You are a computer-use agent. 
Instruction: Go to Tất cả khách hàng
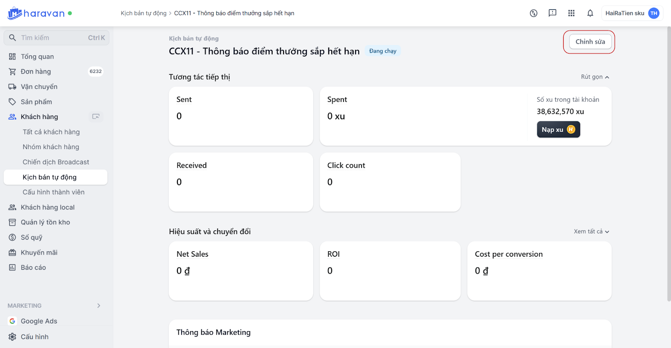51,132
